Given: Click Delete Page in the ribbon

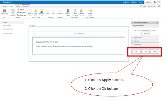Looking at the screenshot, I should point(22,15).
